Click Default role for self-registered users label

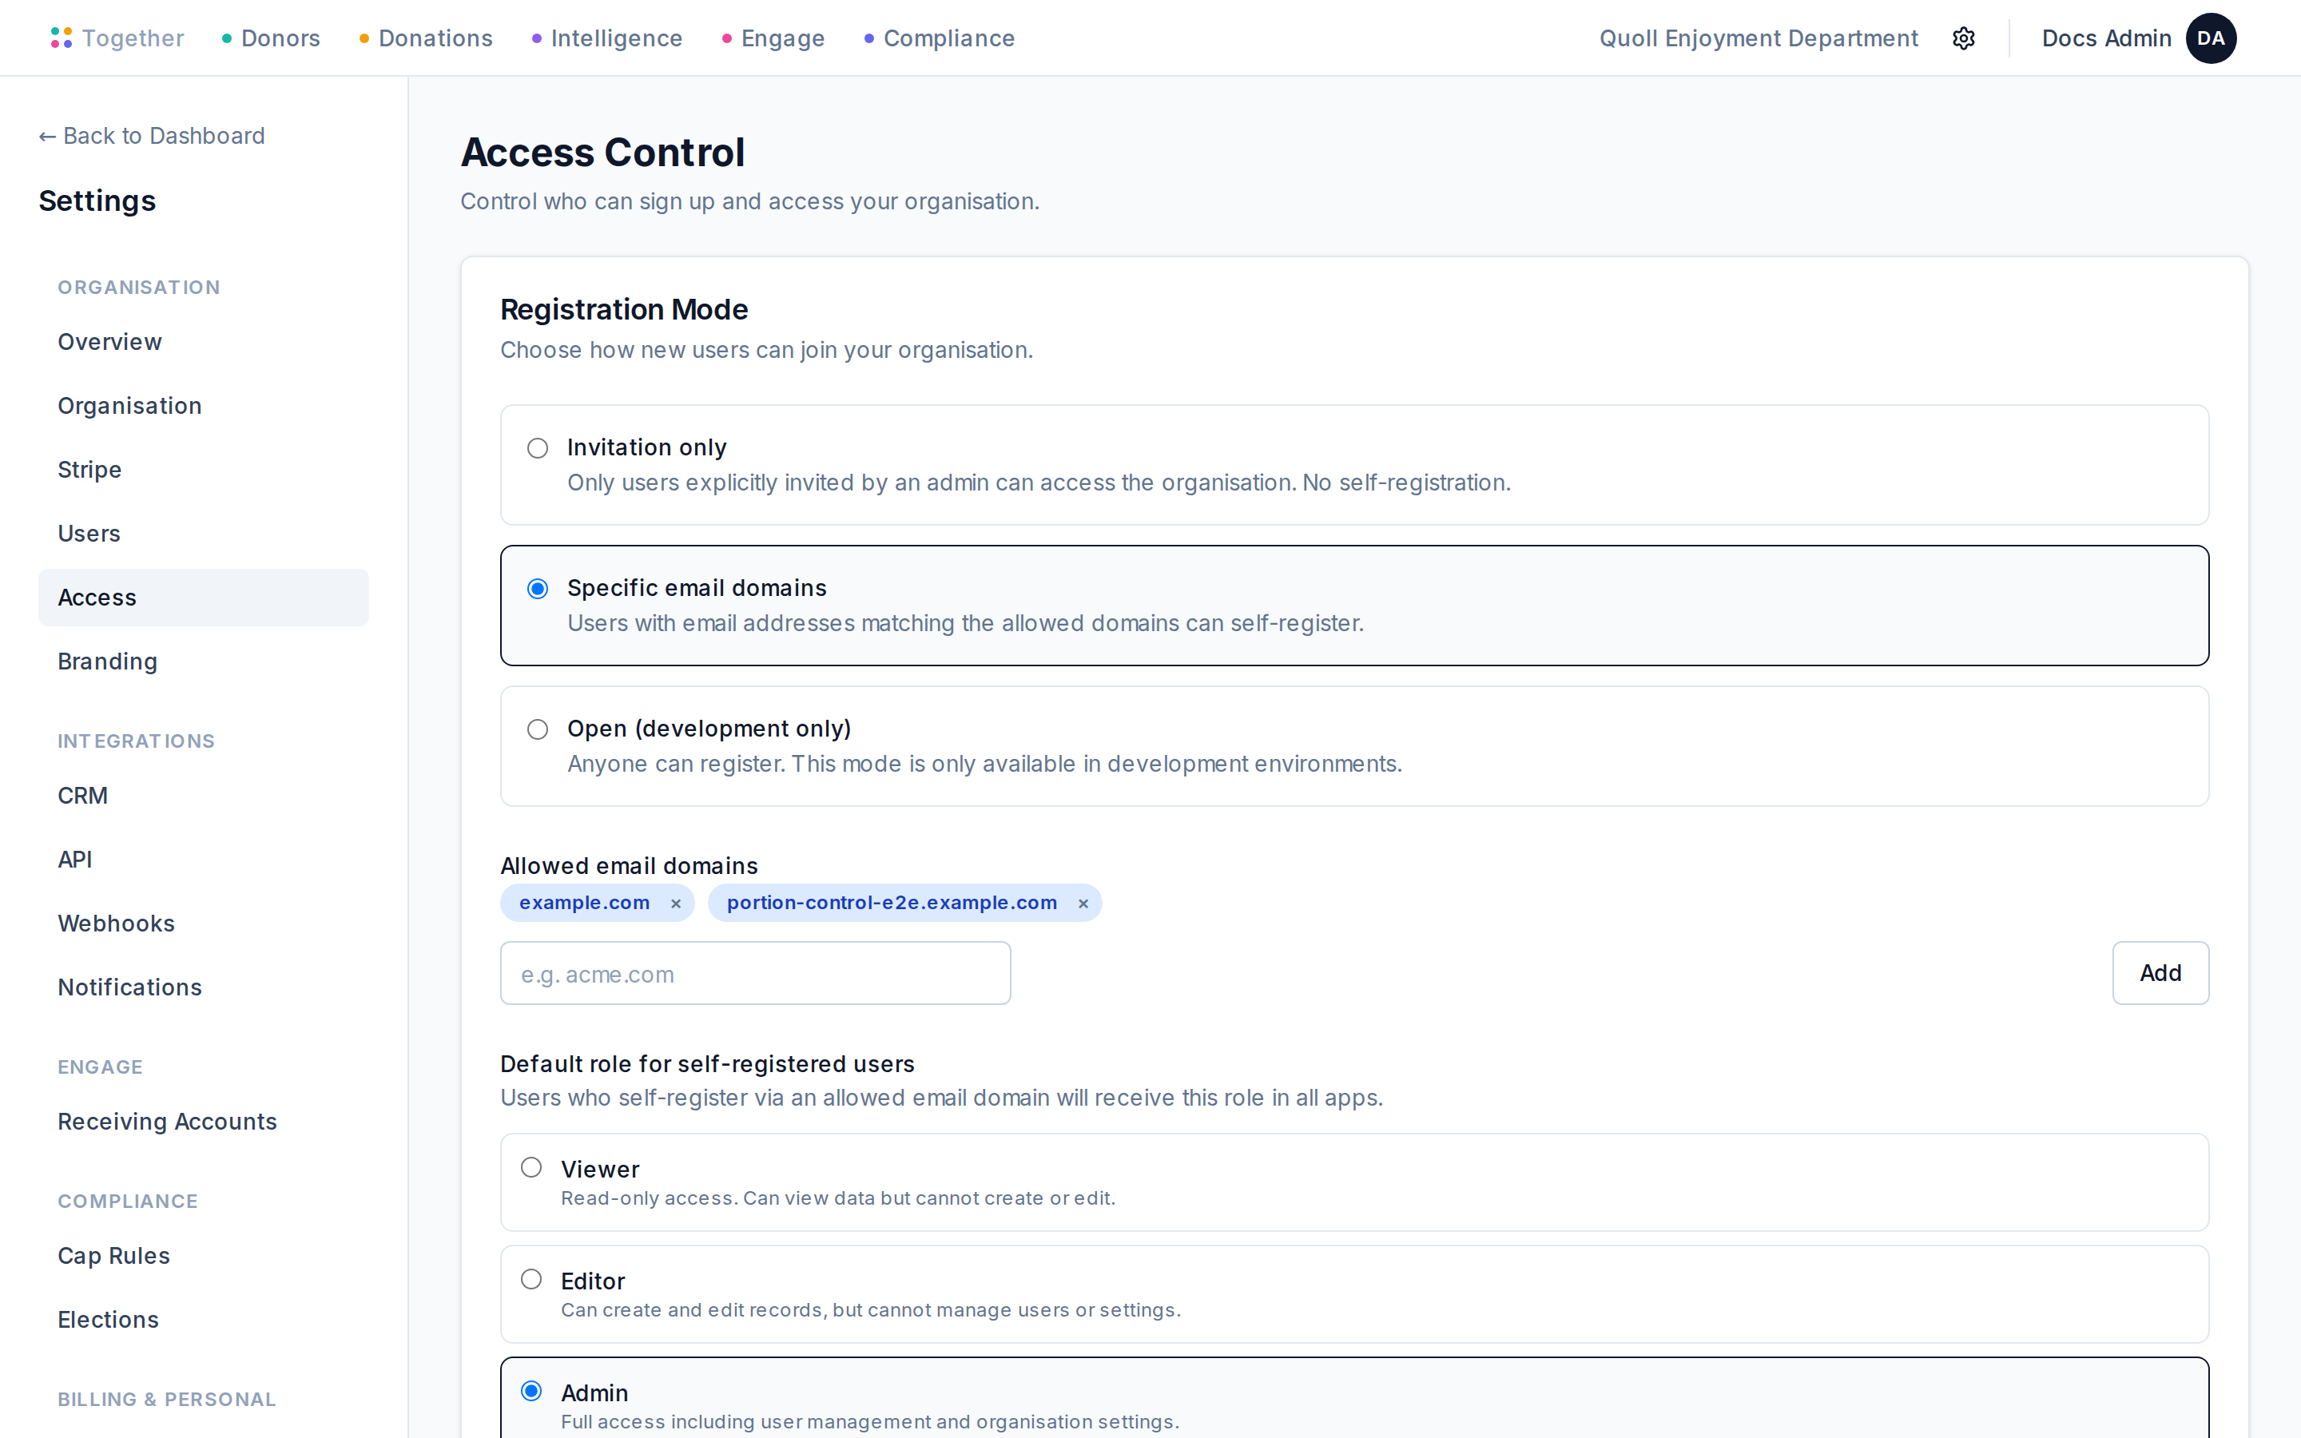point(707,1063)
